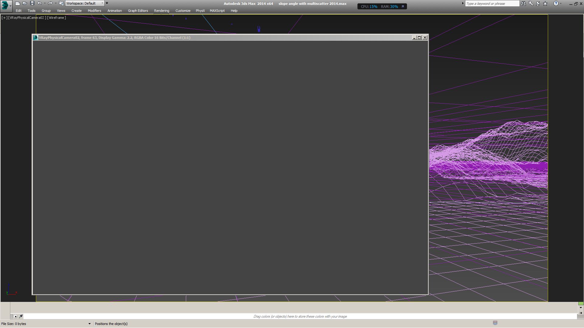The image size is (584, 328).
Task: Open the Rendering menu
Action: tap(162, 11)
